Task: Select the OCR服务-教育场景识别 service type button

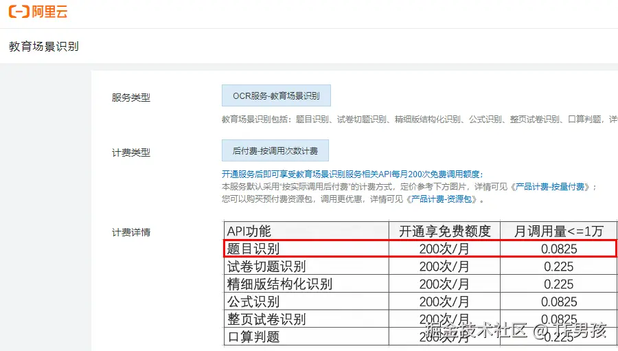Action: [x=276, y=95]
